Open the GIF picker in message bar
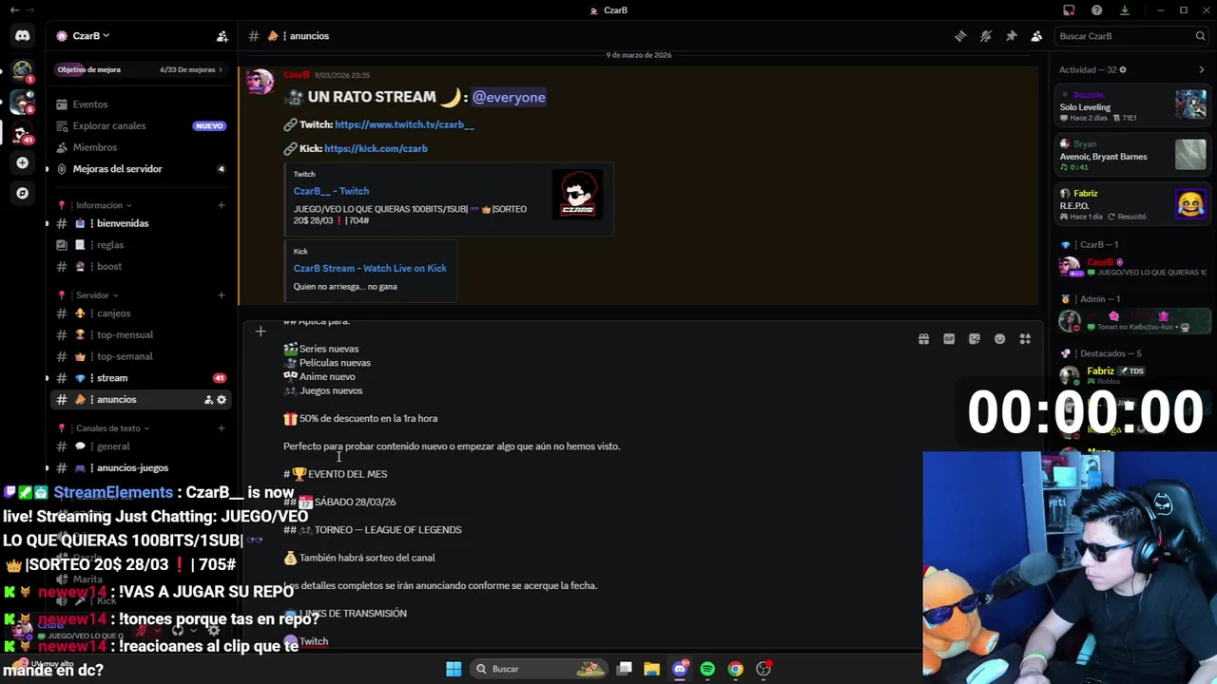 949,339
